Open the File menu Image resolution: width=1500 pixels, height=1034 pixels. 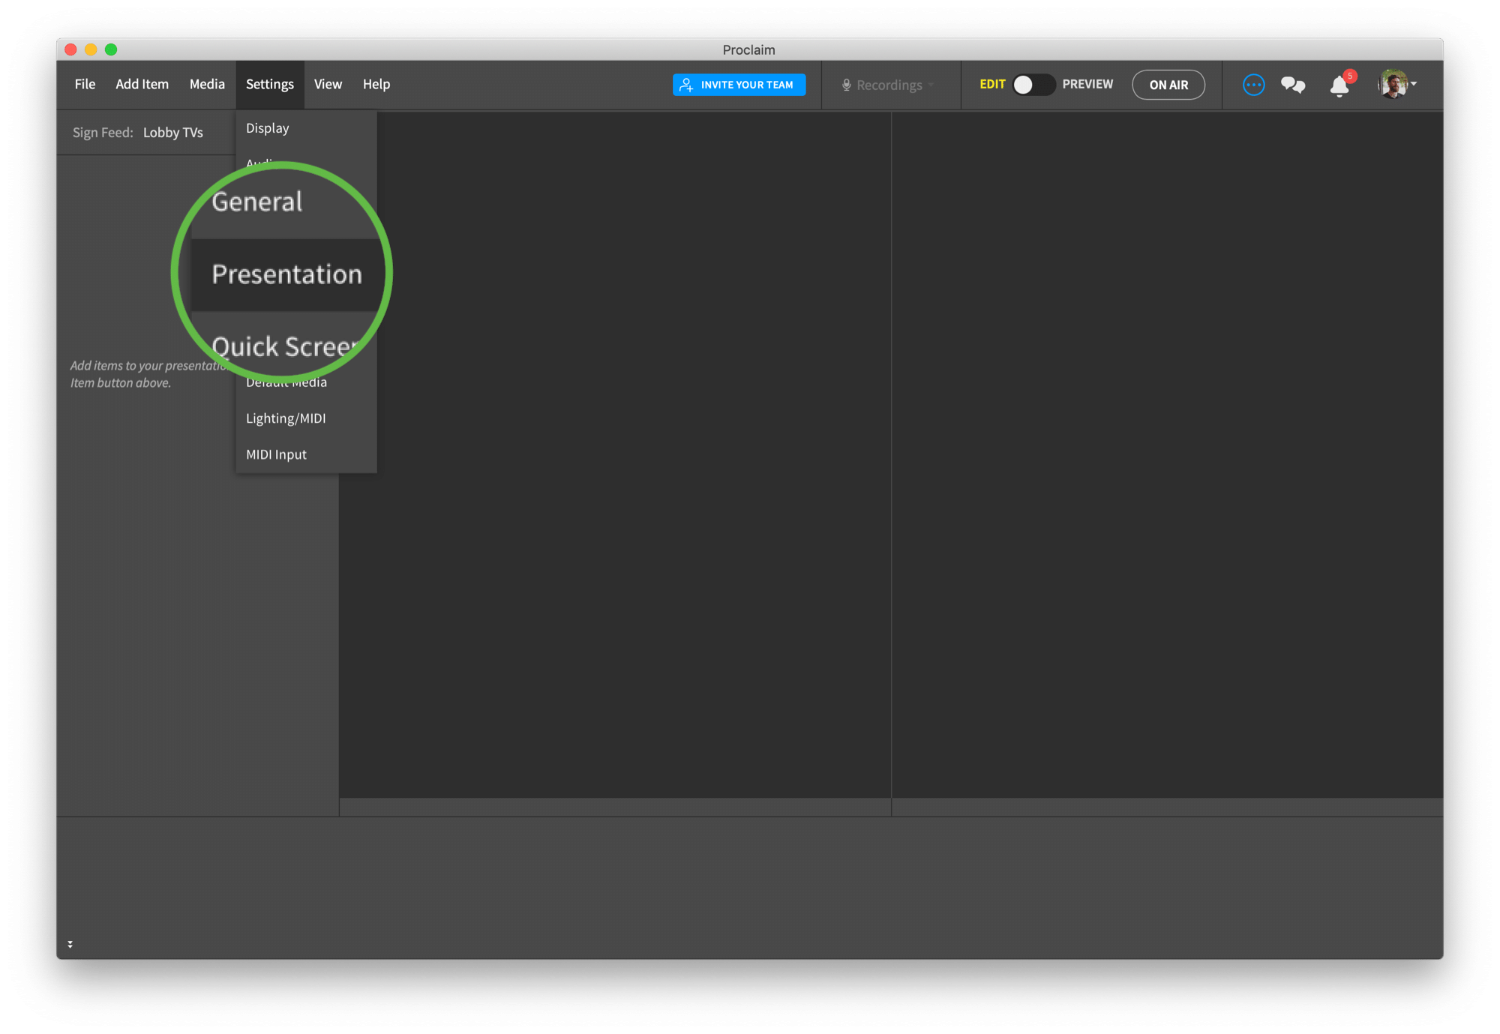(x=85, y=84)
